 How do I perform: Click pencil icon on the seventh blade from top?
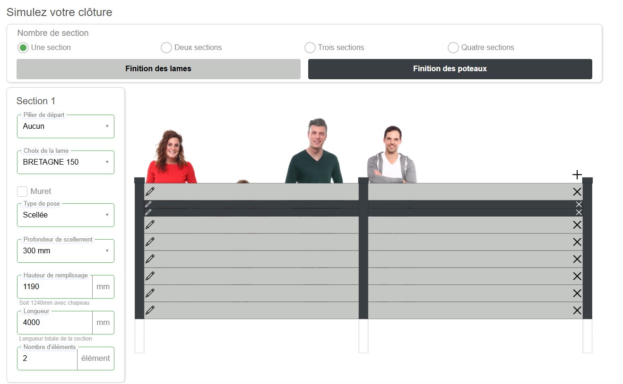pos(150,275)
